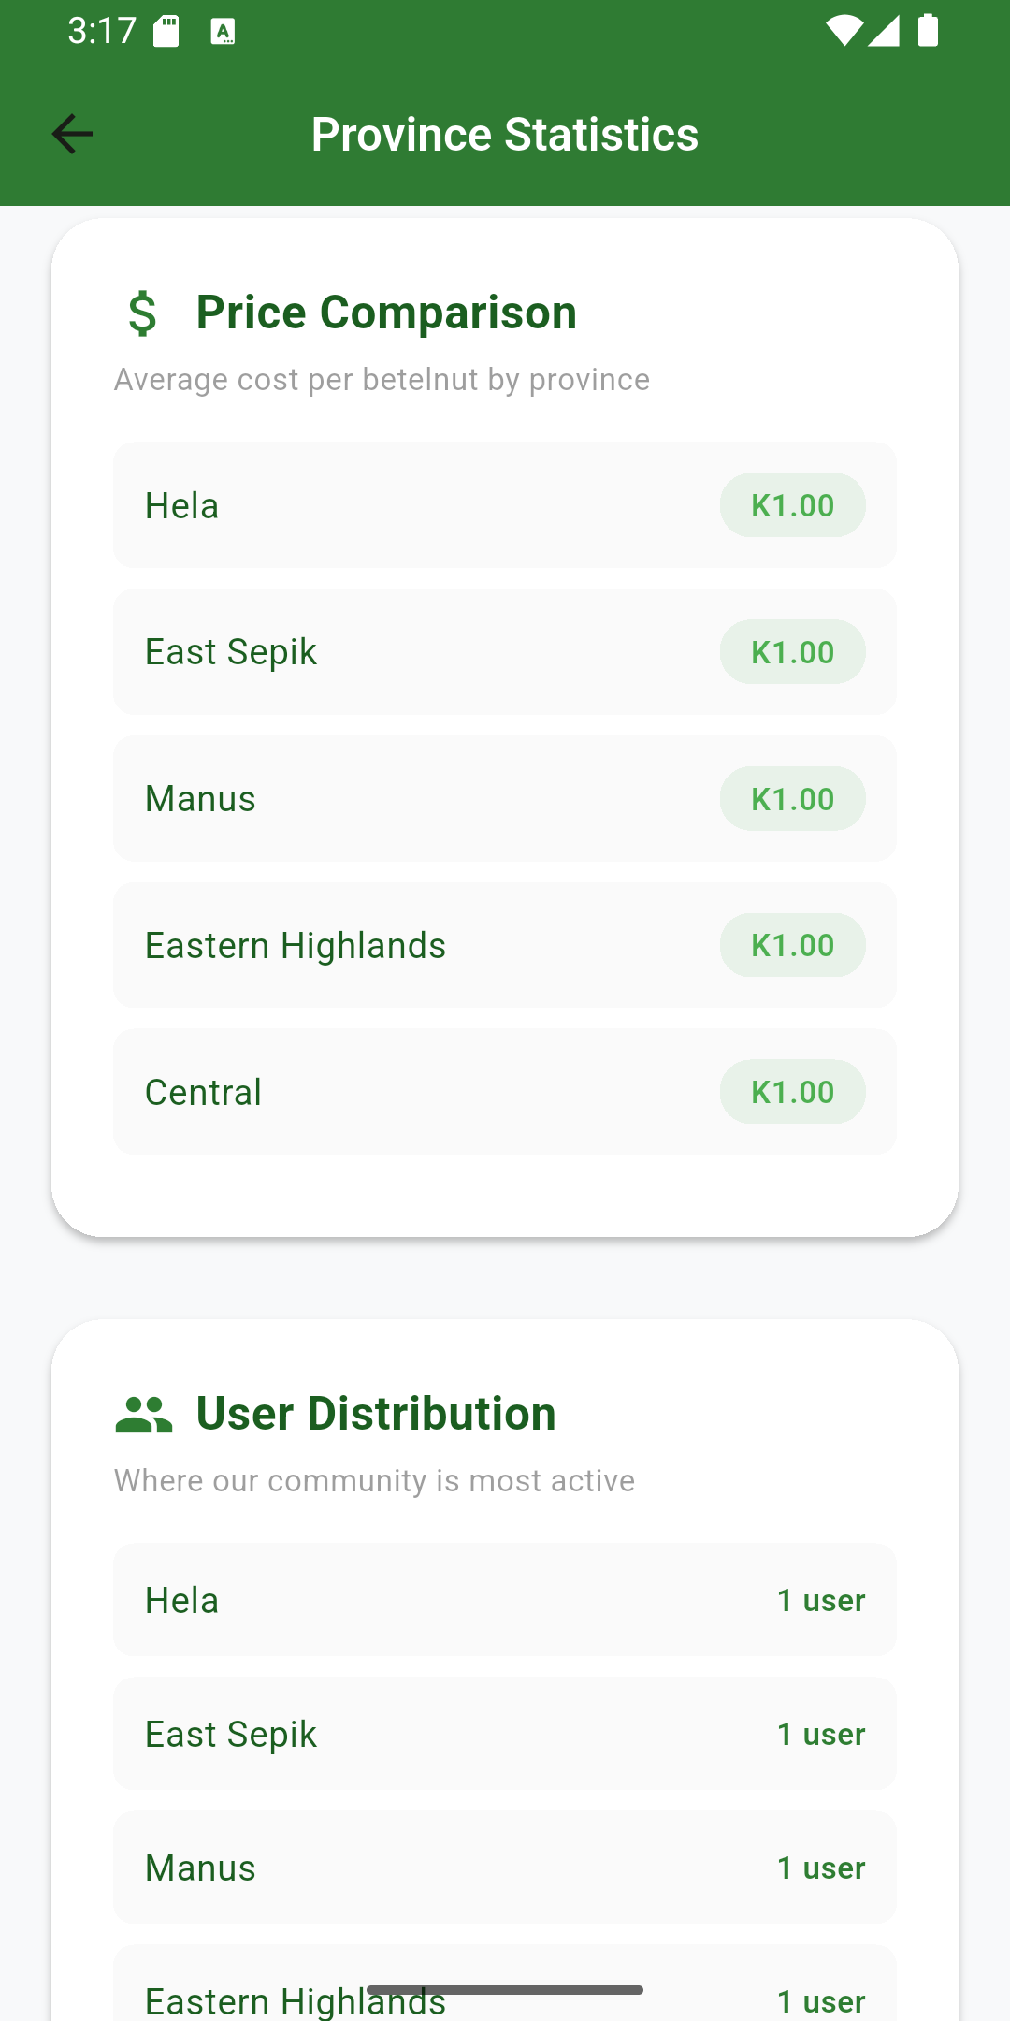Screen dimensions: 1010x2021
Task: Tap the back arrow icon
Action: point(72,134)
